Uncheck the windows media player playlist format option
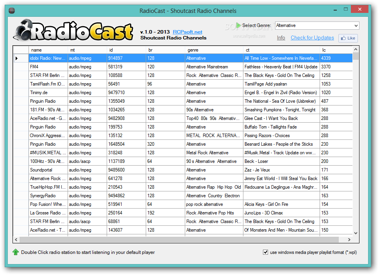This screenshot has height=275, width=379. [x=265, y=252]
